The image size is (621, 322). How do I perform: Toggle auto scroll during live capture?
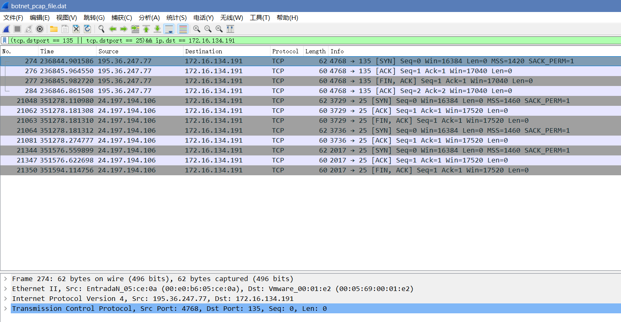[169, 29]
